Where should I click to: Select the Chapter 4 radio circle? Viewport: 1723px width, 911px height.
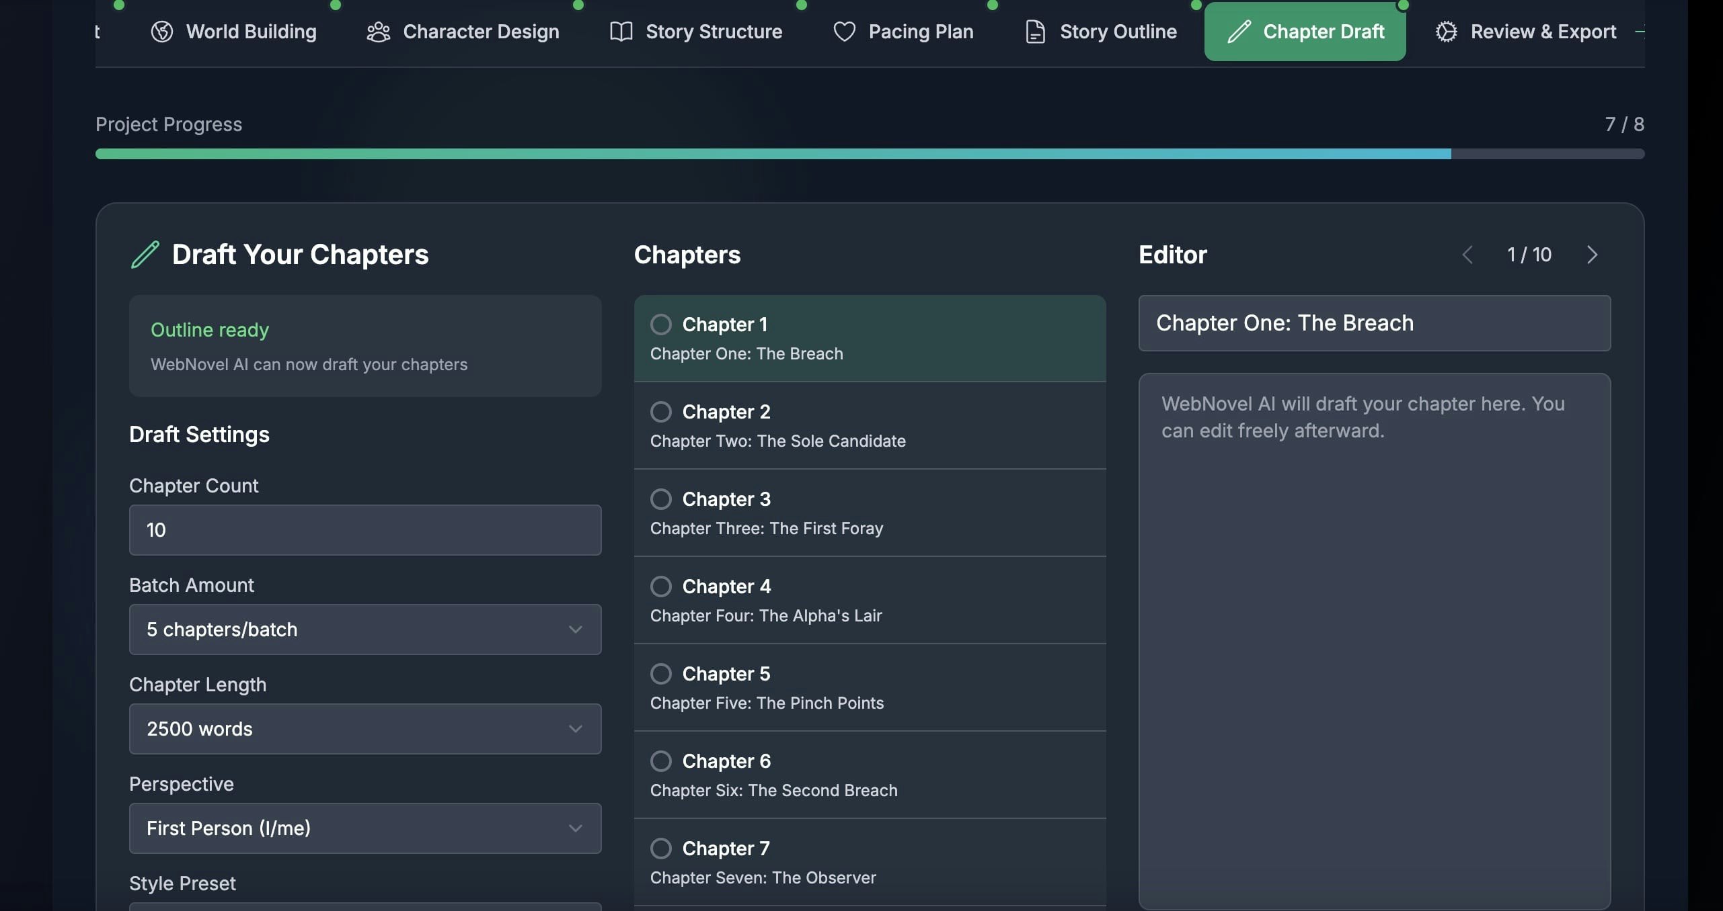coord(661,587)
